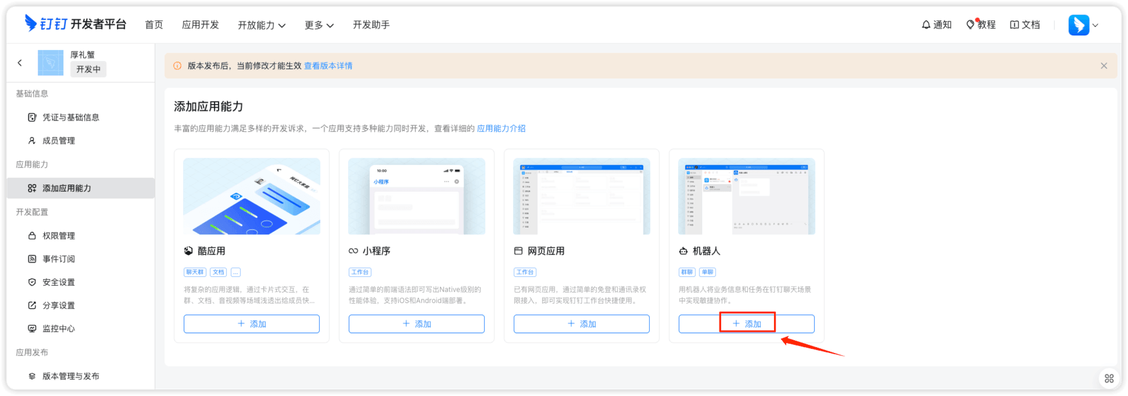Click the 群聊 tag on 机器人 card
The image size is (1128, 396).
[687, 272]
